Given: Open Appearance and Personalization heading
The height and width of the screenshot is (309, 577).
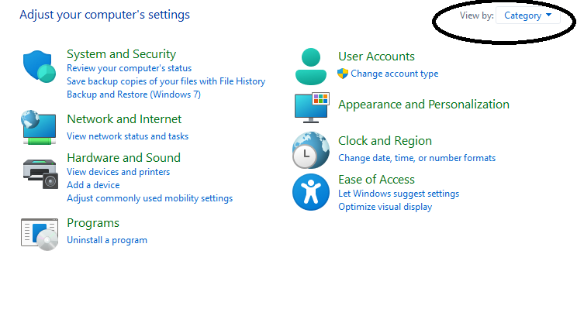Looking at the screenshot, I should coord(424,105).
